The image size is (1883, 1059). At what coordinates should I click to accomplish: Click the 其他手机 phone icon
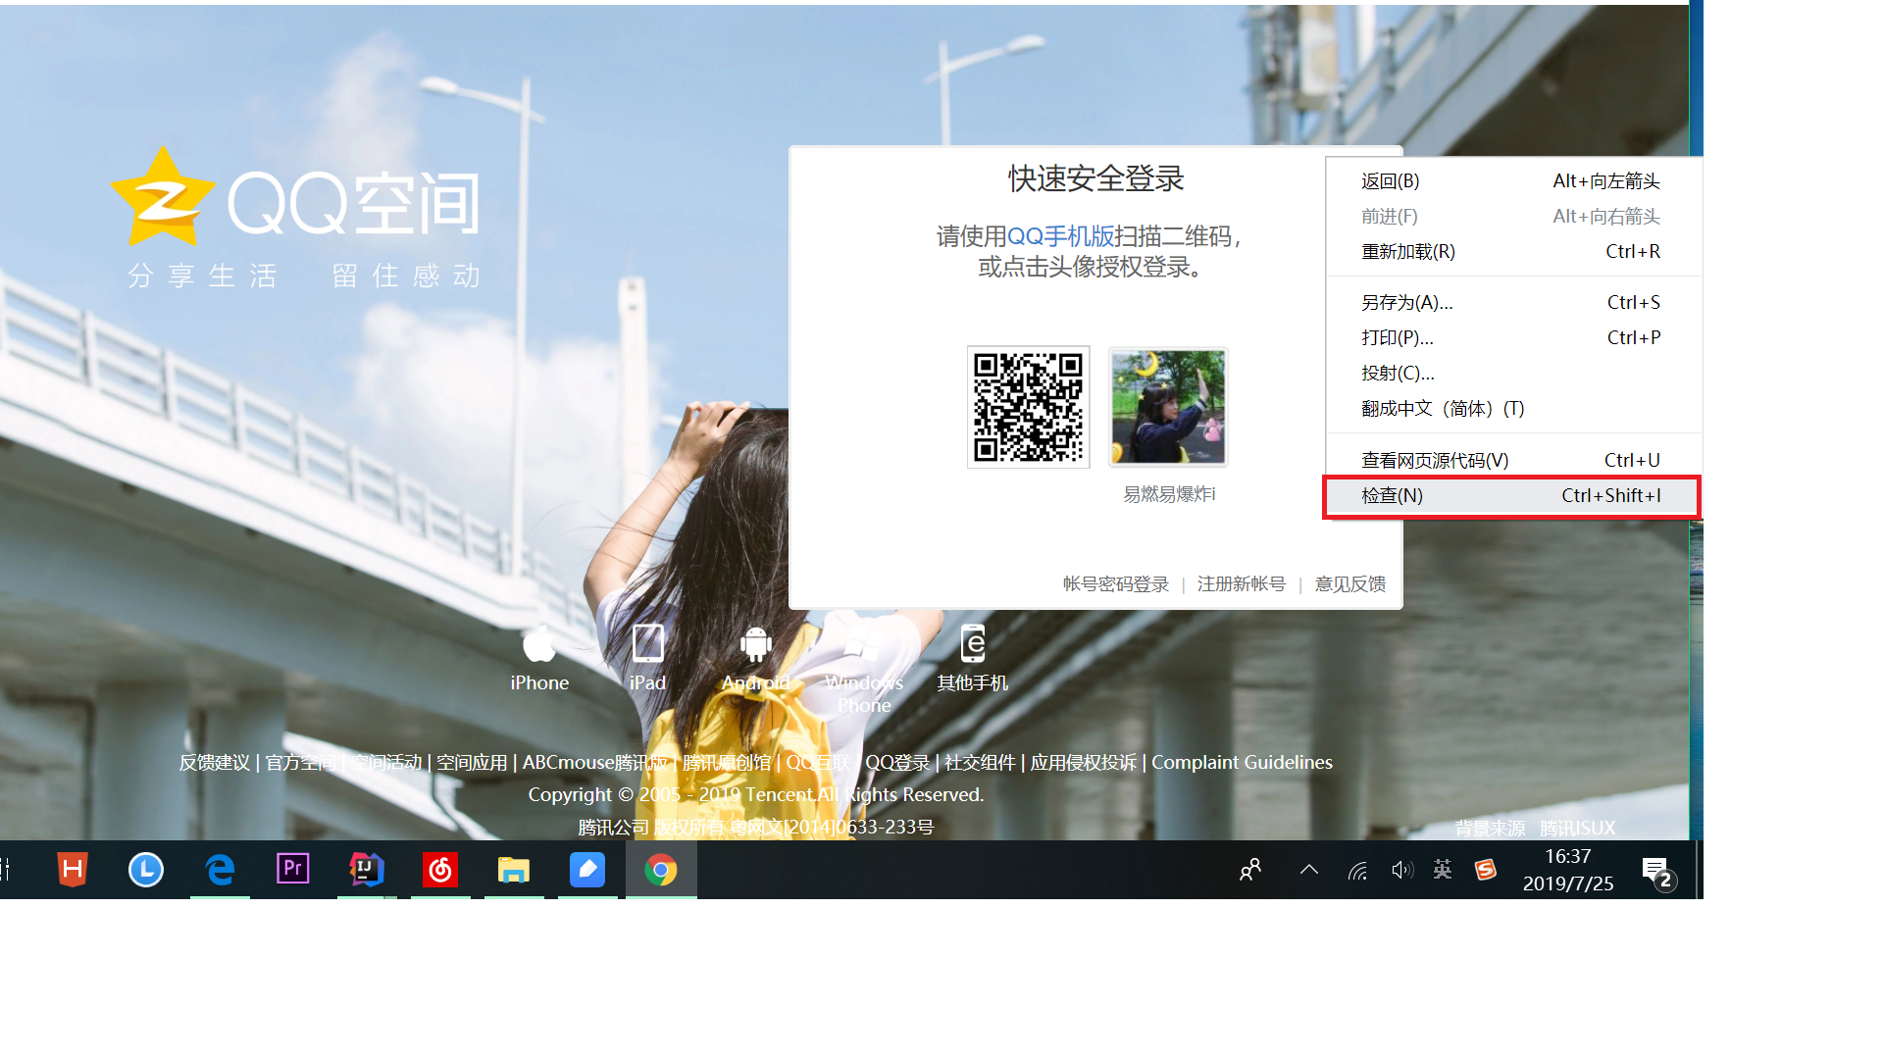(972, 644)
